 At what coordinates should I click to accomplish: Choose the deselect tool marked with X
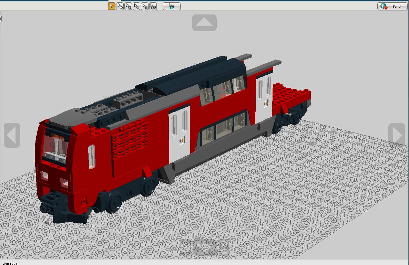point(128,6)
